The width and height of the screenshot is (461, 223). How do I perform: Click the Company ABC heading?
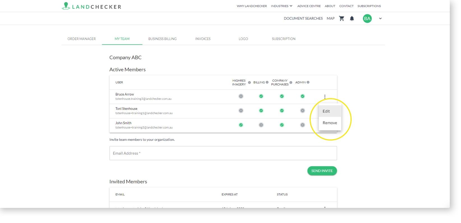[125, 57]
